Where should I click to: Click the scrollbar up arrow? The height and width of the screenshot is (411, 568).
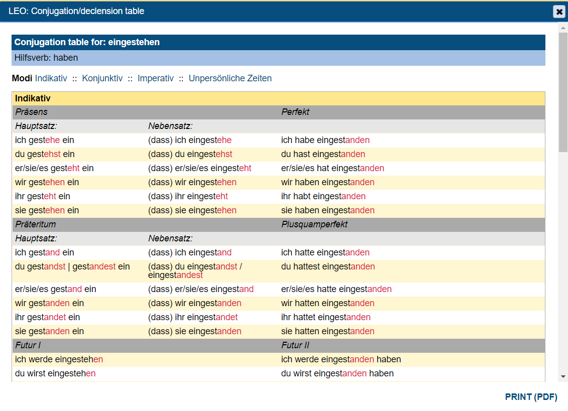563,28
